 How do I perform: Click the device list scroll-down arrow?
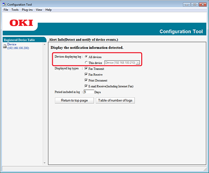point(45,163)
